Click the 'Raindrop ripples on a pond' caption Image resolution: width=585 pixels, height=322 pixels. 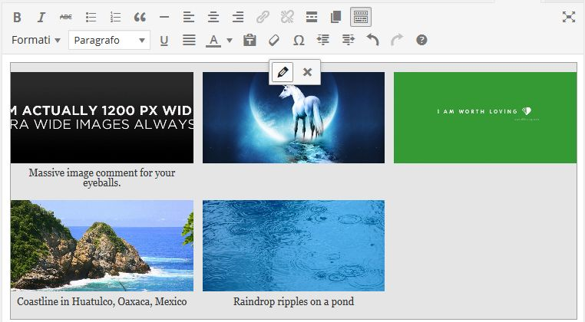293,301
